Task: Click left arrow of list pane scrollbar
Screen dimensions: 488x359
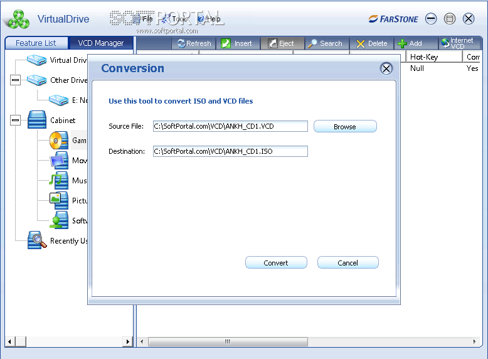Action: click(142, 341)
